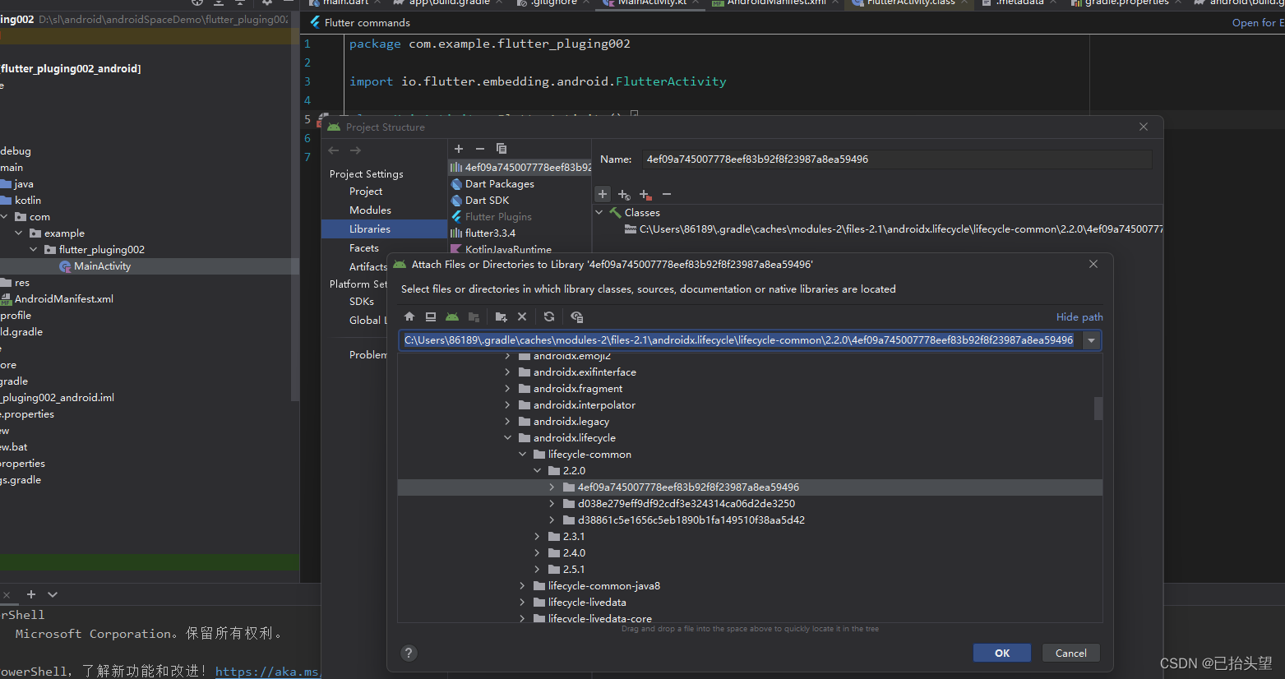This screenshot has width=1285, height=679.
Task: Click the file tree vertical scrollbar
Action: click(x=1098, y=408)
